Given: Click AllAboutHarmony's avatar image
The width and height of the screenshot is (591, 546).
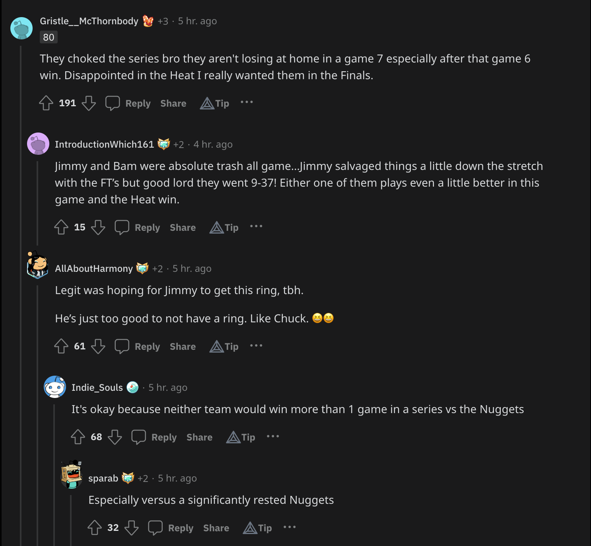Looking at the screenshot, I should [x=38, y=265].
